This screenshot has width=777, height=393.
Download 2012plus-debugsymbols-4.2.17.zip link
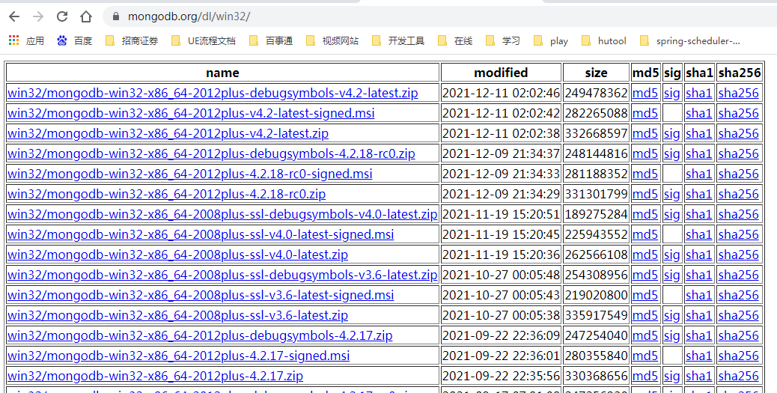200,335
